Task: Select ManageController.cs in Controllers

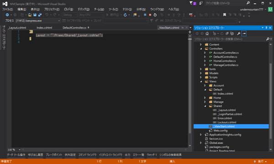Action: tap(226, 65)
